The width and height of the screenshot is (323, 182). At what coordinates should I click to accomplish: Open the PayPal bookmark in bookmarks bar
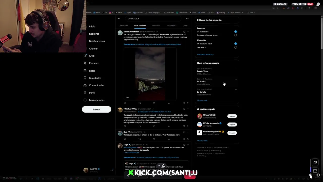click(128, 13)
